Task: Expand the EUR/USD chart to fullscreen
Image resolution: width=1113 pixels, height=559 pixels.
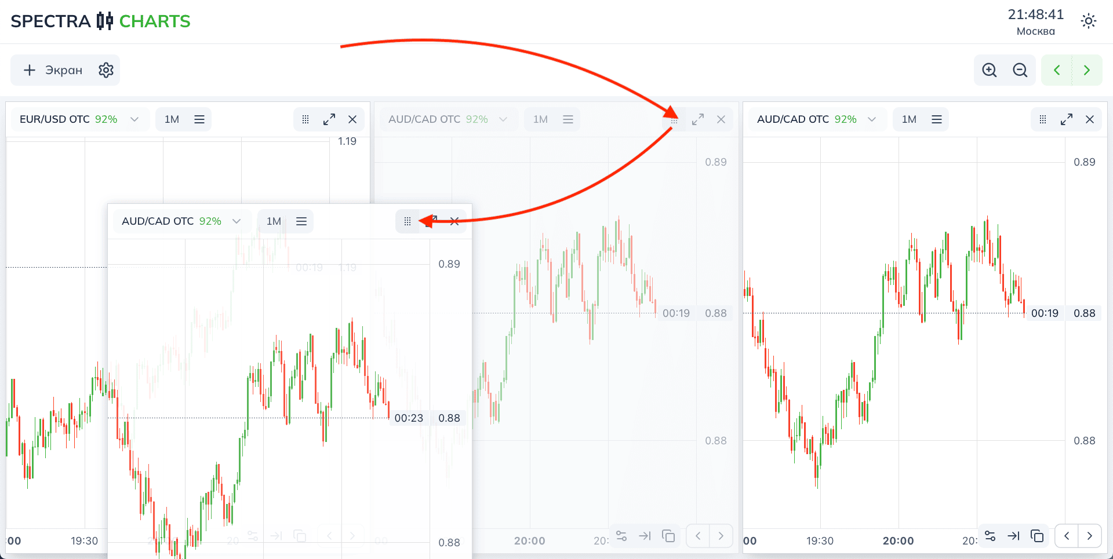Action: (329, 119)
